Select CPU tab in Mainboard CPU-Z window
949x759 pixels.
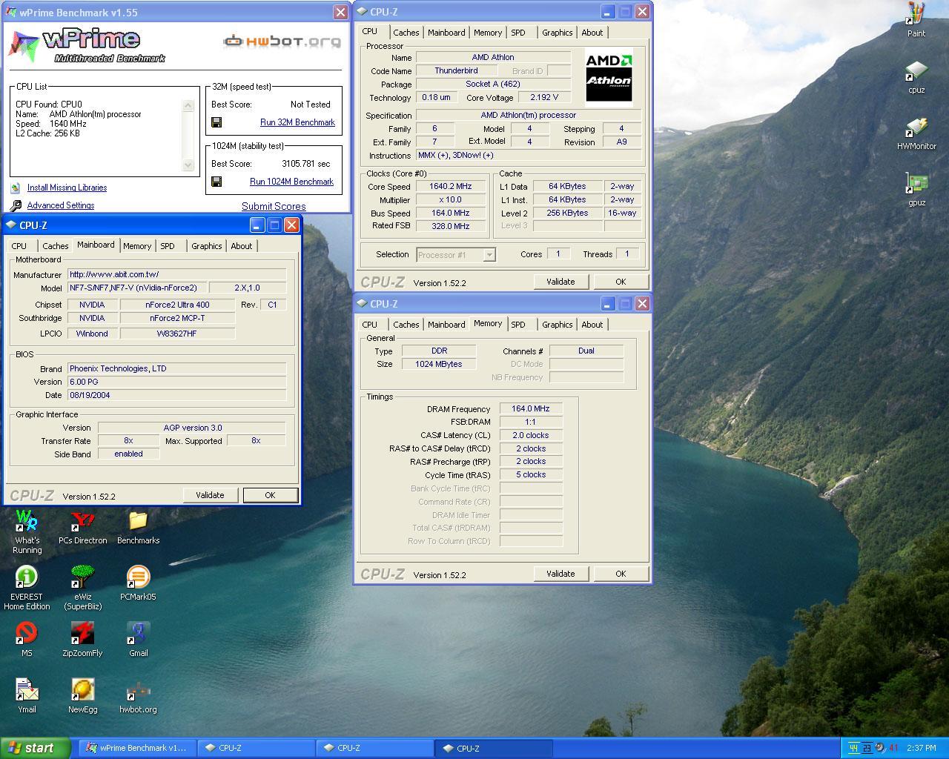19,246
